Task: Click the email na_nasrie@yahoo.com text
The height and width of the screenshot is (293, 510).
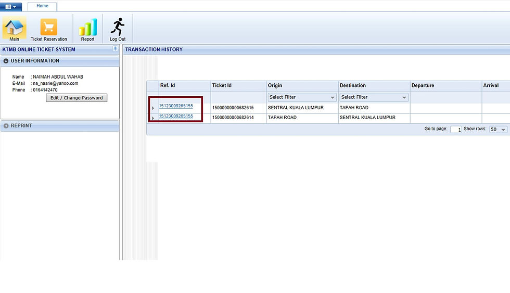Action: coord(56,83)
